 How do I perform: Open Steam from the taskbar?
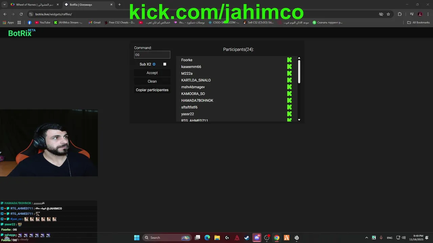(x=247, y=238)
